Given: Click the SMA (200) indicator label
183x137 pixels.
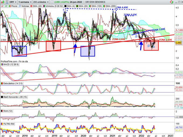Looking at the screenshot, I should pos(111,6).
